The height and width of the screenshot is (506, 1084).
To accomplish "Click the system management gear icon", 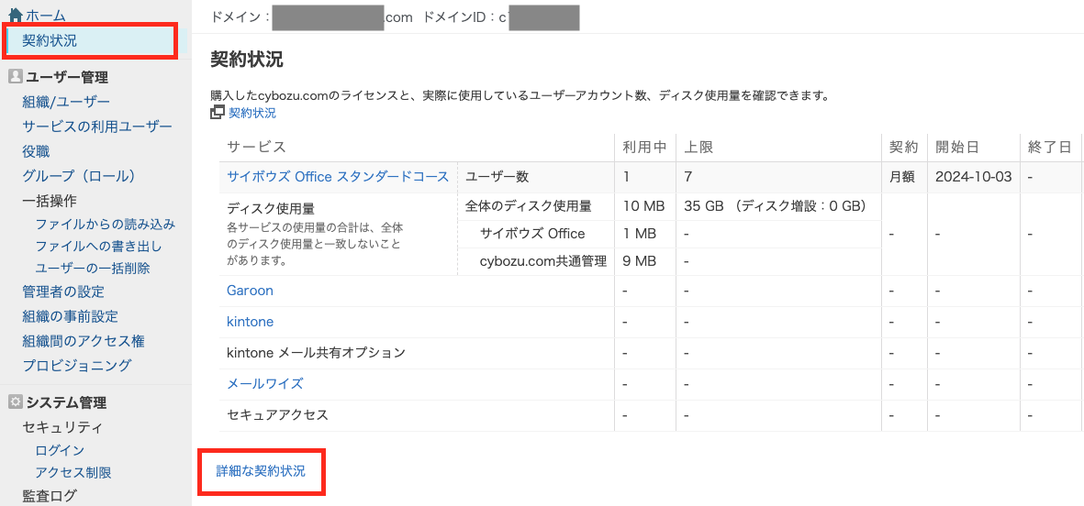I will coord(15,402).
